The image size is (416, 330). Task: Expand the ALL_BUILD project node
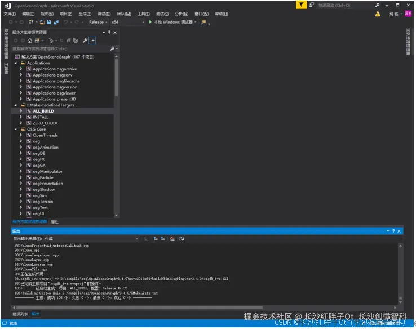[x=21, y=111]
